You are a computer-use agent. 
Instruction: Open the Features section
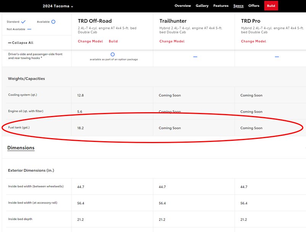(x=221, y=6)
